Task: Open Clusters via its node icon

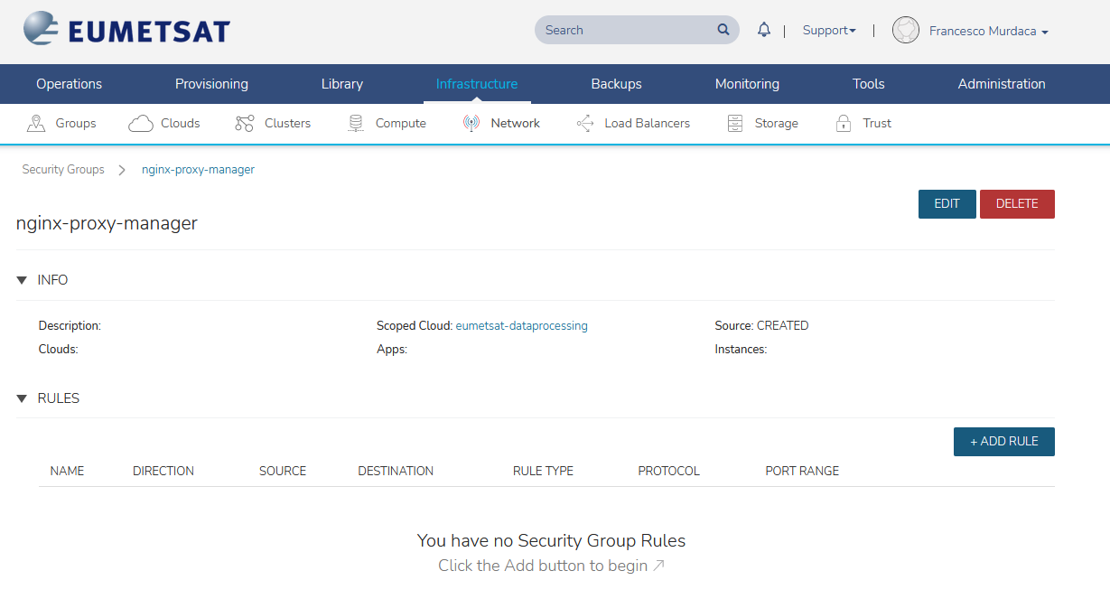Action: (244, 124)
